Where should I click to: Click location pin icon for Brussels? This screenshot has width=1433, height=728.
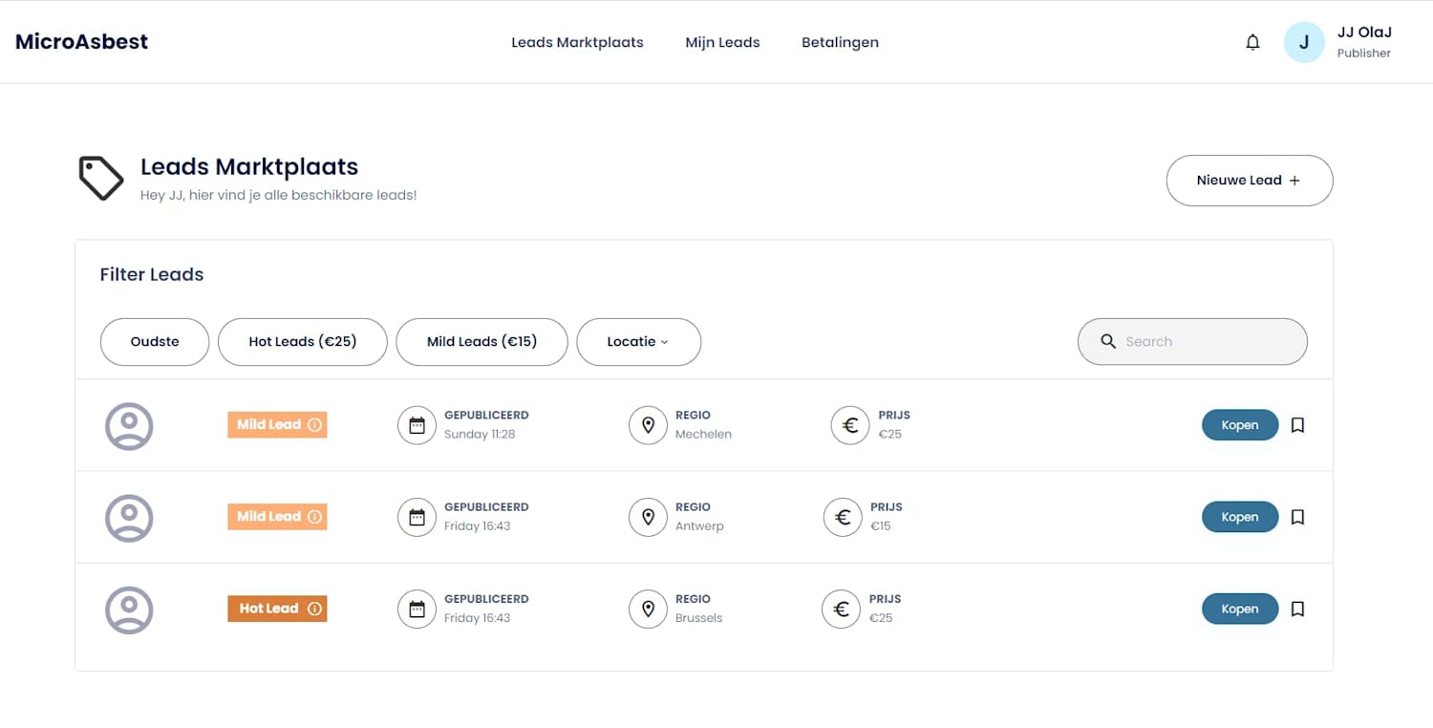[648, 609]
